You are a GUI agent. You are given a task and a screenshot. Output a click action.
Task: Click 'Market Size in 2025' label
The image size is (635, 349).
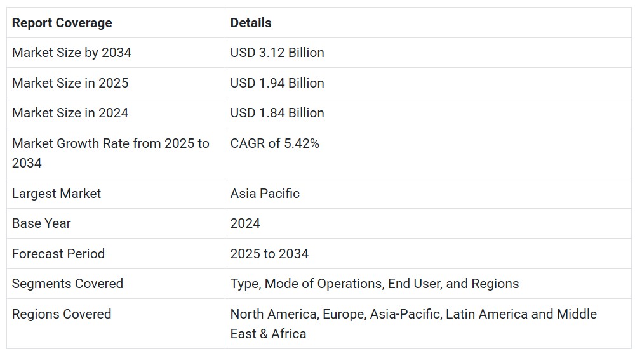click(x=70, y=83)
